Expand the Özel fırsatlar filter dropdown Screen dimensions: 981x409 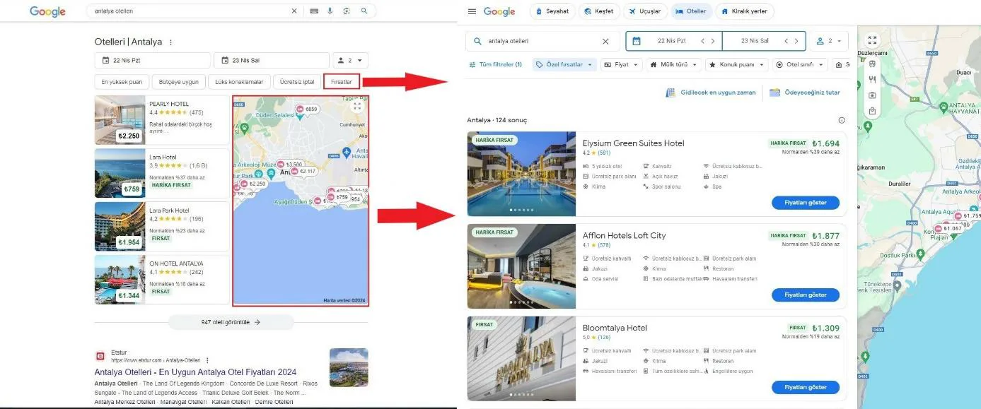tap(564, 64)
